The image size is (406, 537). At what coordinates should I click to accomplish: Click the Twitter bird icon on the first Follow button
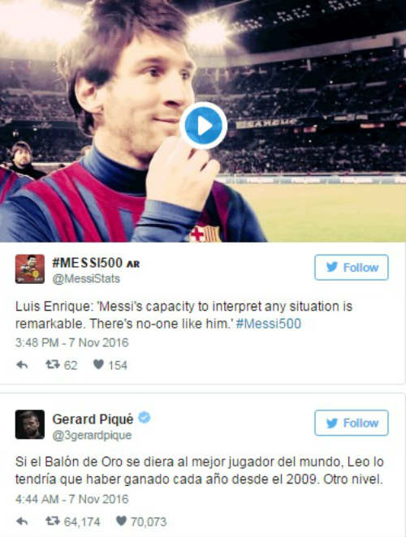[x=331, y=267]
